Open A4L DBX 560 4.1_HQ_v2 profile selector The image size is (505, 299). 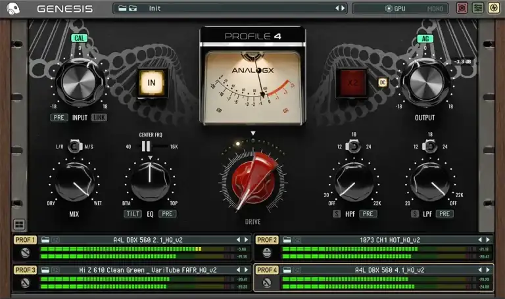390,269
